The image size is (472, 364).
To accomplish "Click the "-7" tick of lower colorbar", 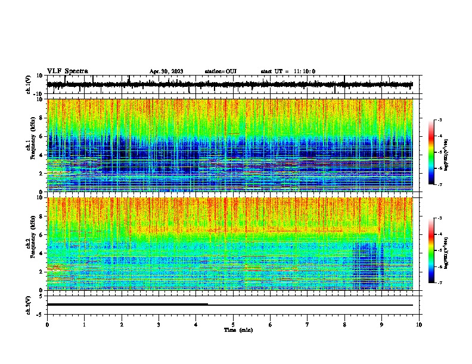I will 440,283.
